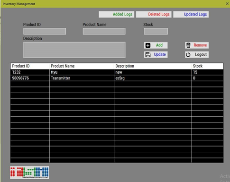Open the Updated Logs view
This screenshot has width=230, height=182.
click(191, 14)
